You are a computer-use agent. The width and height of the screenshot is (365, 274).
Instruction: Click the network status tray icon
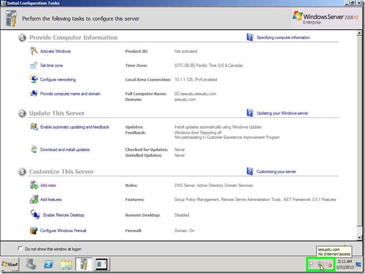(x=320, y=264)
